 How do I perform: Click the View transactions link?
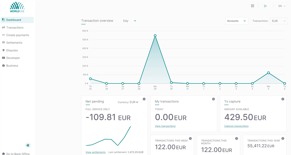click(165, 126)
